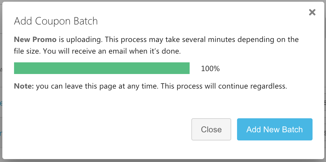
Task: Click "This process will continue regardless" sentence
Action: (224, 86)
